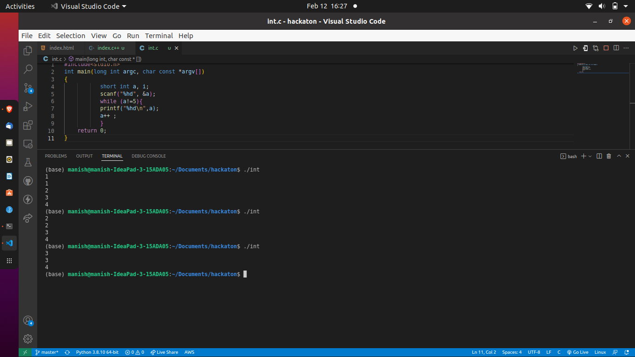Change indentation via Spaces: 4

(512, 352)
